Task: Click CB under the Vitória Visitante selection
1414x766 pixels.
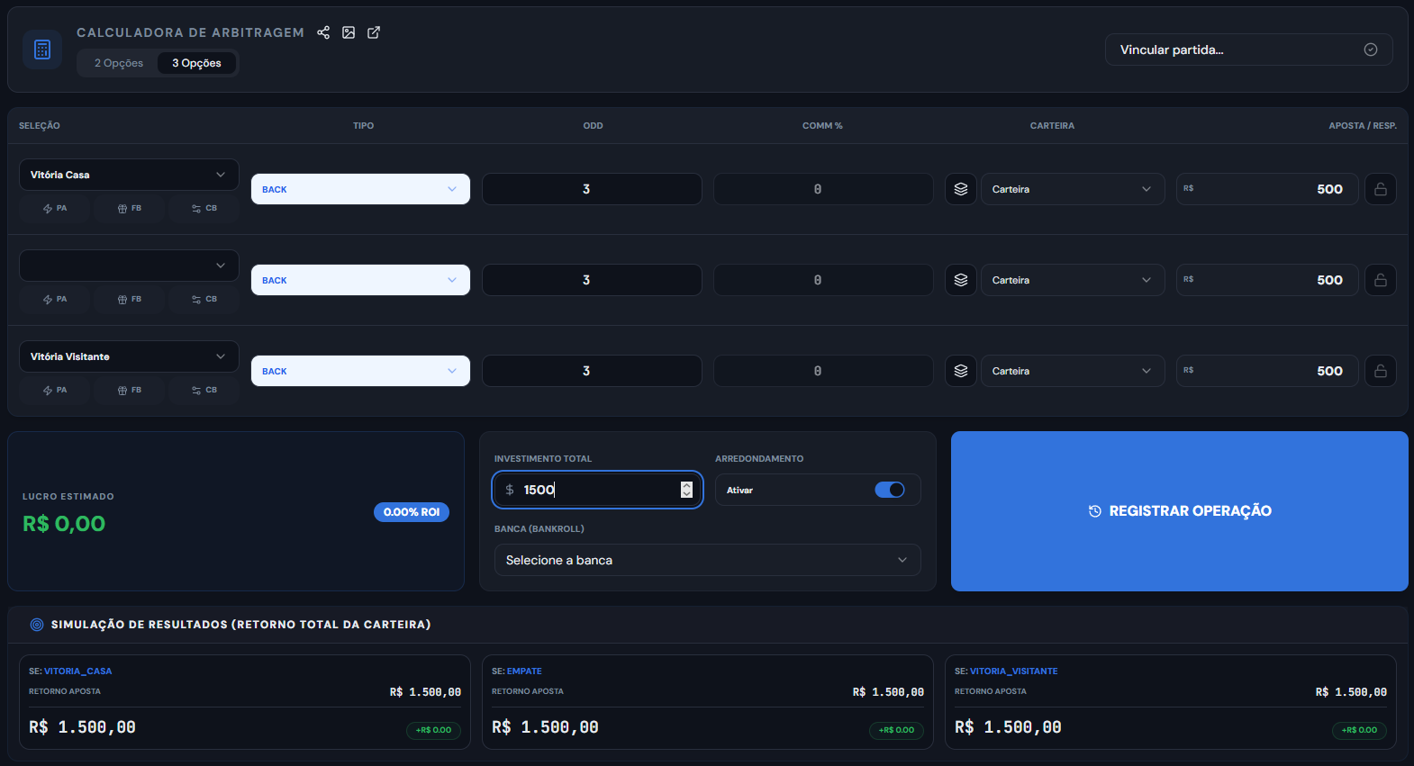Action: [x=204, y=390]
